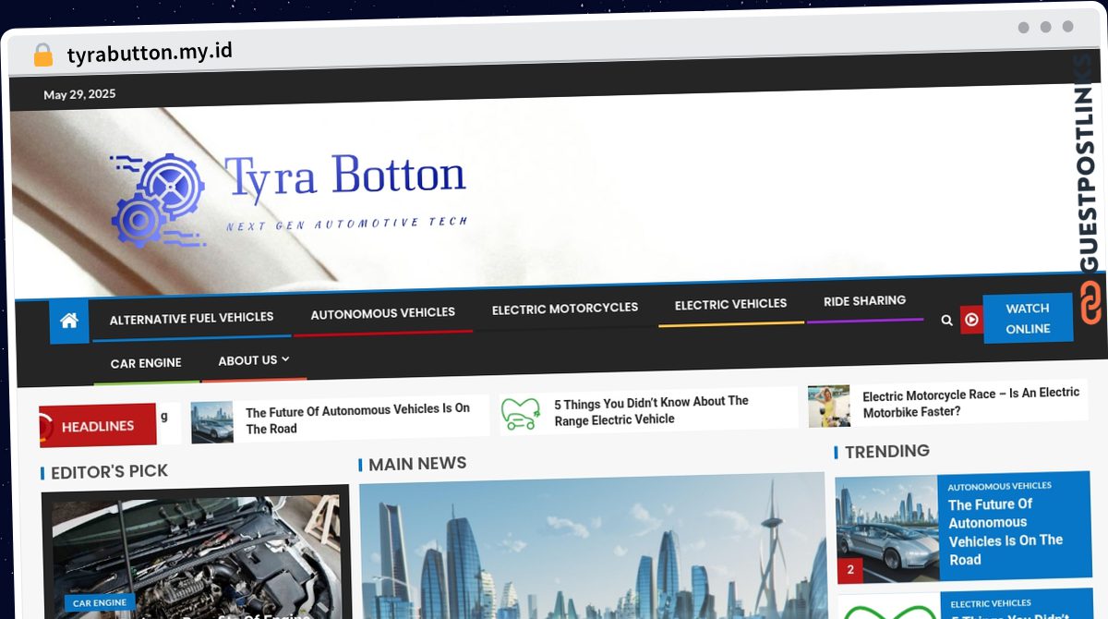Open the car engine photo in Editor's Pick
1108x619 pixels.
click(x=195, y=552)
